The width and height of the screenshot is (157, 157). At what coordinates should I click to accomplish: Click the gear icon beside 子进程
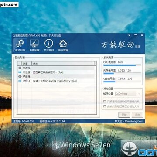(x=20, y=76)
